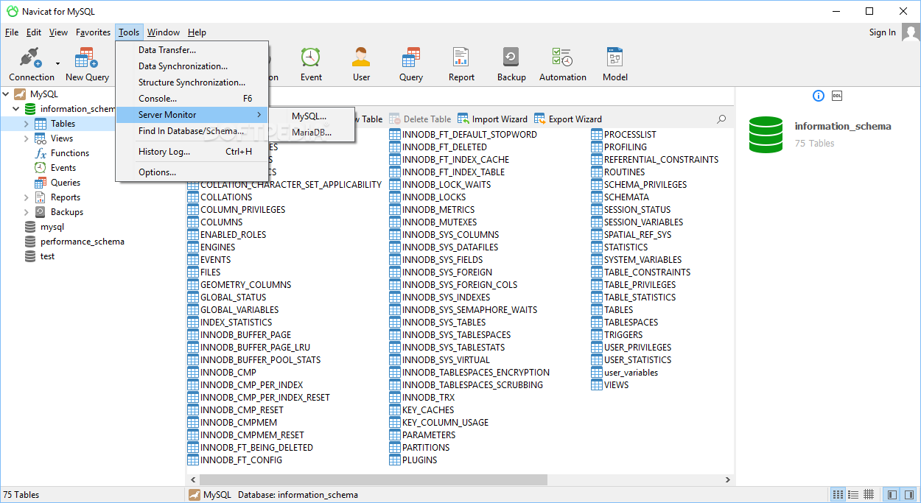The width and height of the screenshot is (921, 503).
Task: Click the scroll right arrow of table list
Action: 728,479
